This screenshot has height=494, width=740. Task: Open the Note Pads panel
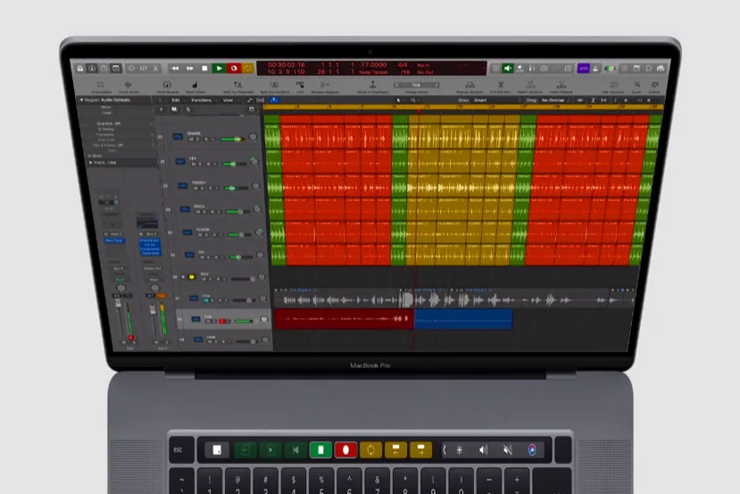tap(636, 69)
